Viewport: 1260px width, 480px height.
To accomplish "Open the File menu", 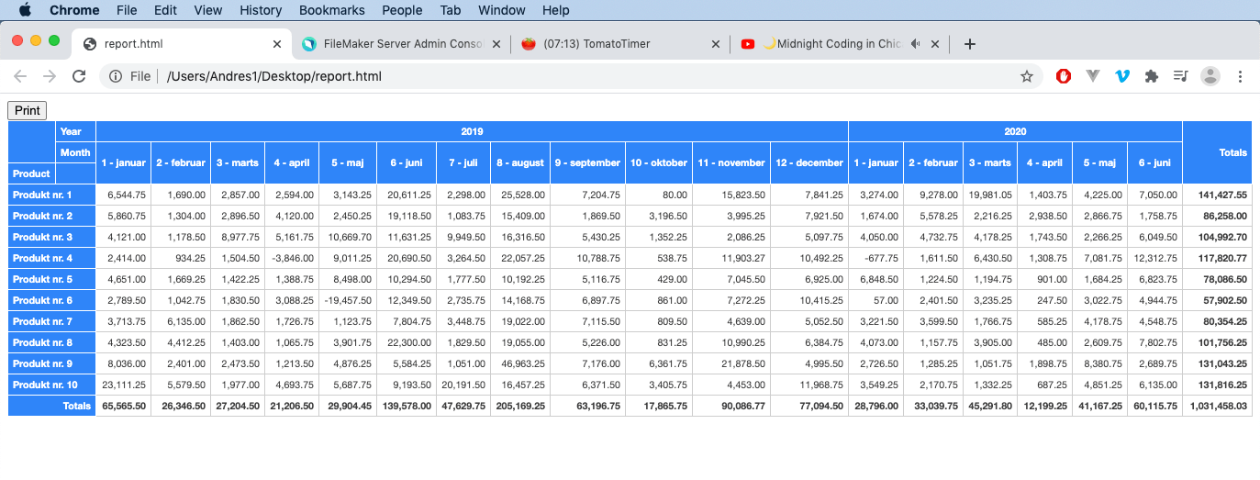I will pyautogui.click(x=127, y=10).
